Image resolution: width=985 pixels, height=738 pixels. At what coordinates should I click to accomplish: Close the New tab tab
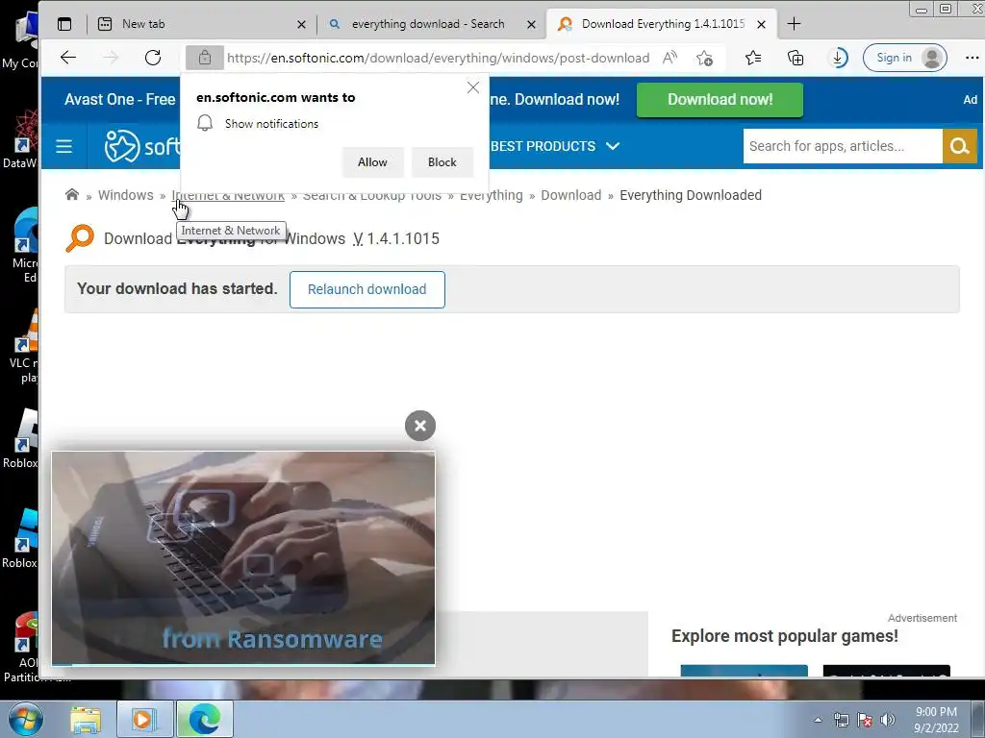[x=301, y=24]
